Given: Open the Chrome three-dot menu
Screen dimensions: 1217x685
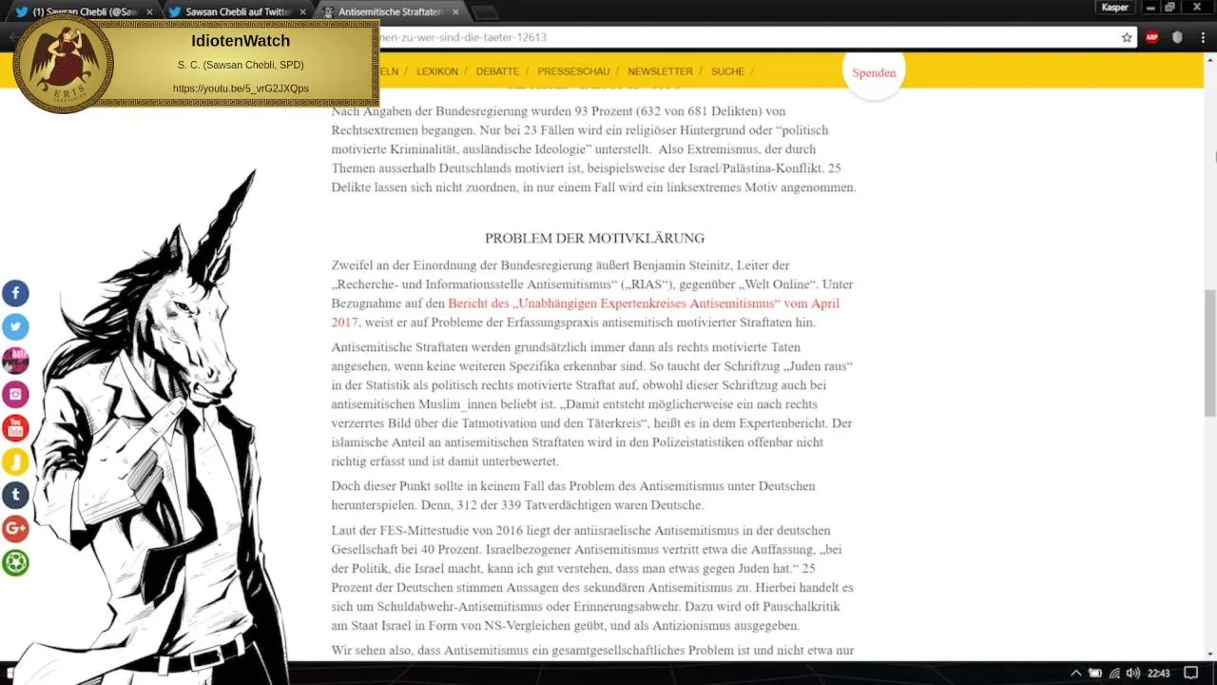Looking at the screenshot, I should tap(1202, 37).
